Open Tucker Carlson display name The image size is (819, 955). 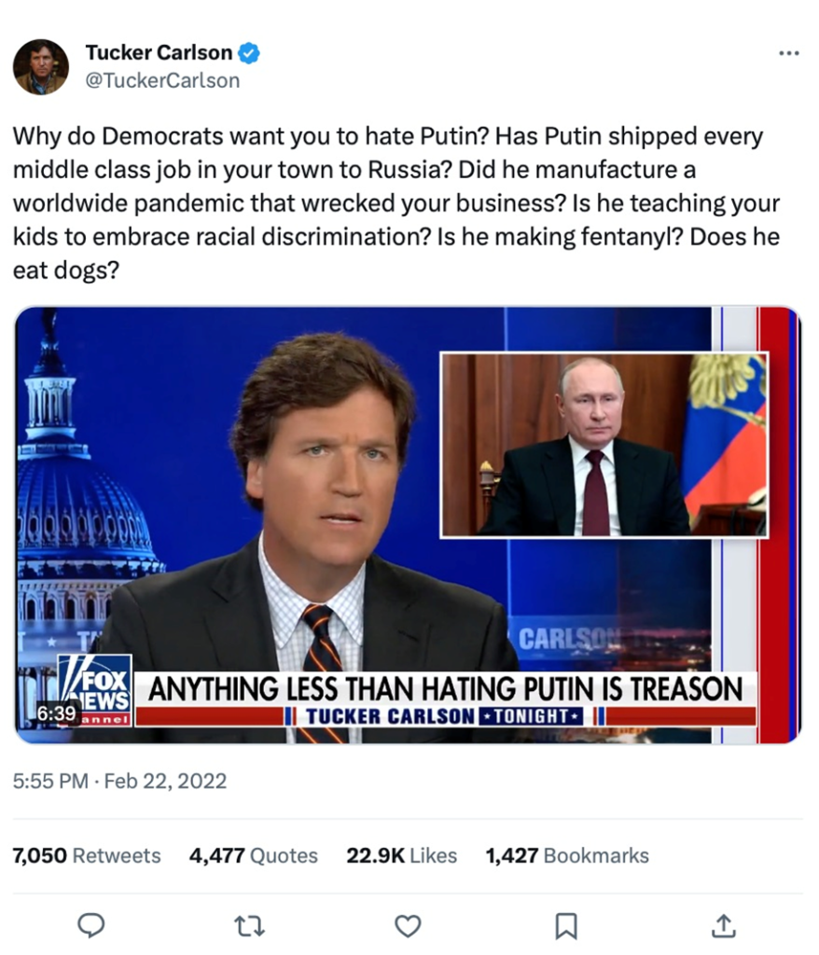pyautogui.click(x=159, y=52)
